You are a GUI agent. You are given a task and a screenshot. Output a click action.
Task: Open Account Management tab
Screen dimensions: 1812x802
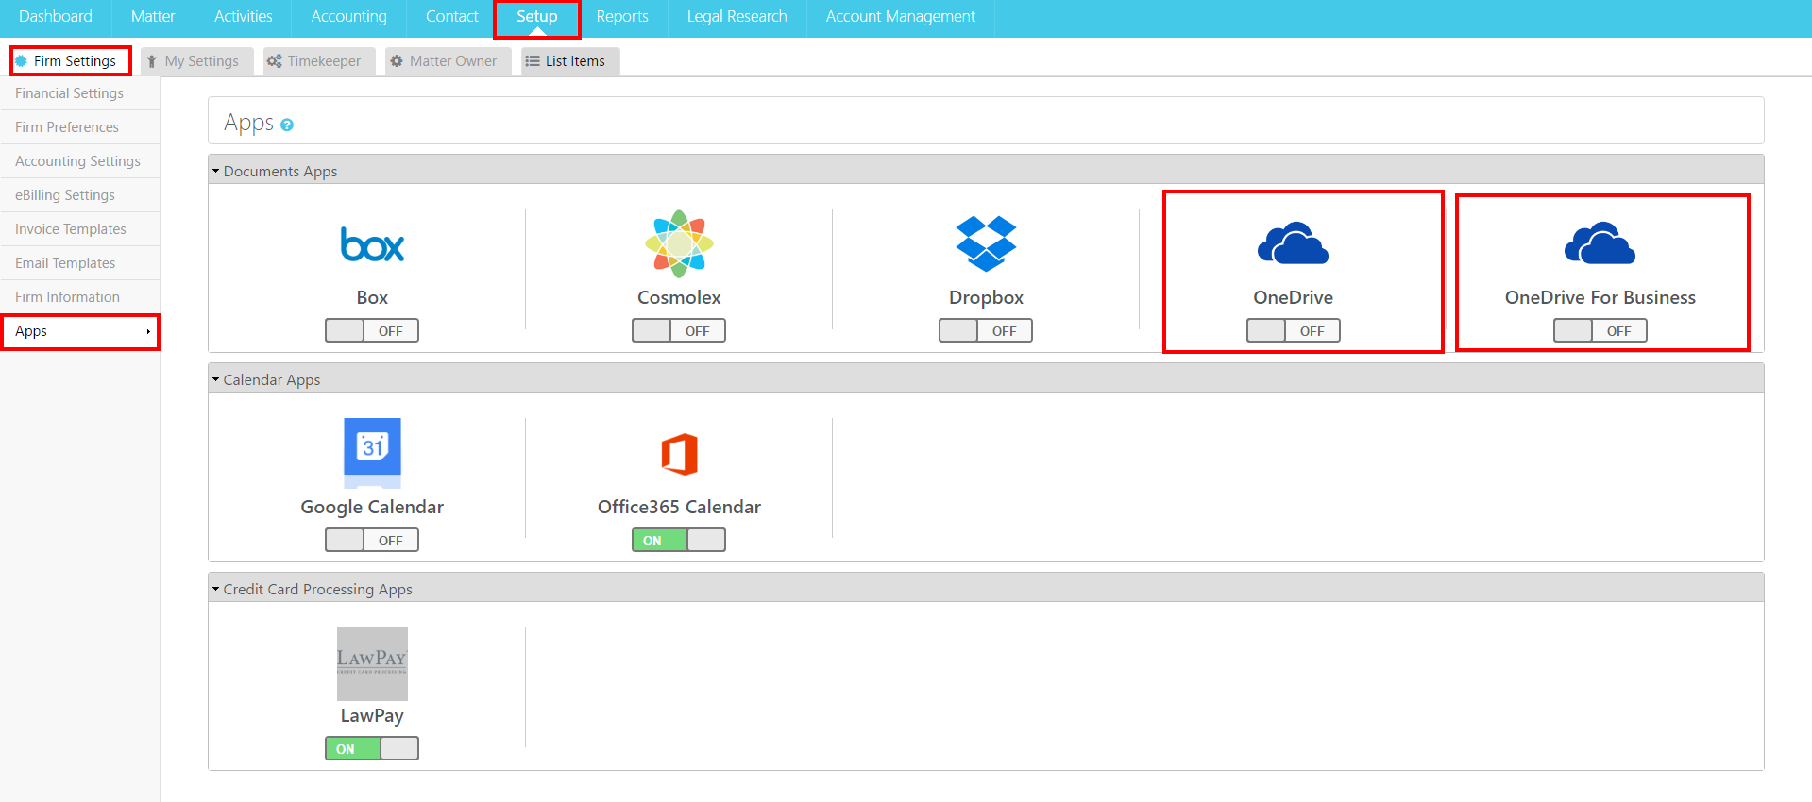coord(901,17)
